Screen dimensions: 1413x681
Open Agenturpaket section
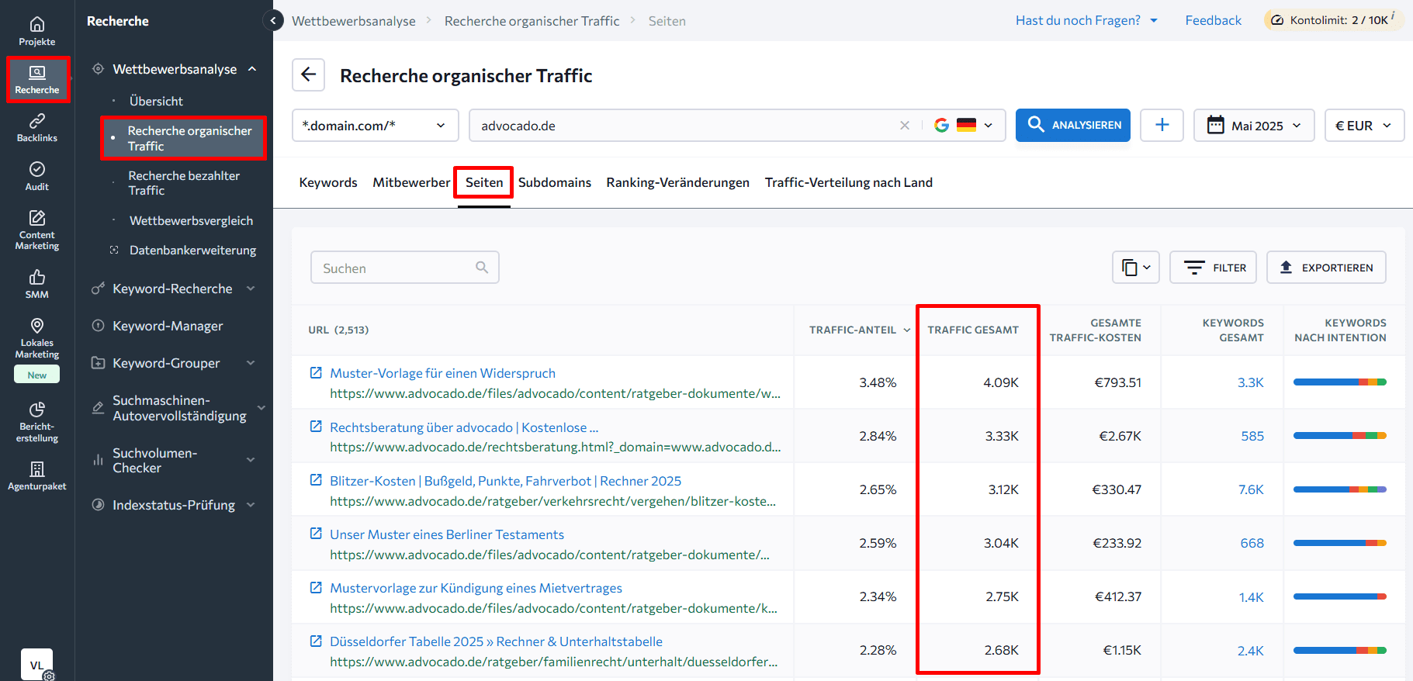click(x=37, y=476)
